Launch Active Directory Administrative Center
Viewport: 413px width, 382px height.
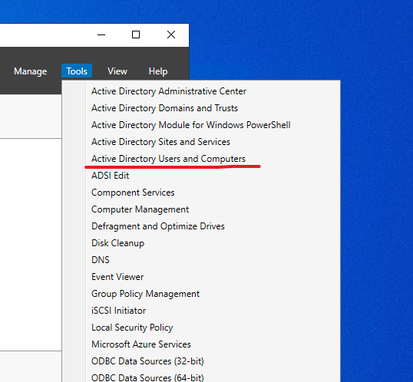pyautogui.click(x=169, y=91)
